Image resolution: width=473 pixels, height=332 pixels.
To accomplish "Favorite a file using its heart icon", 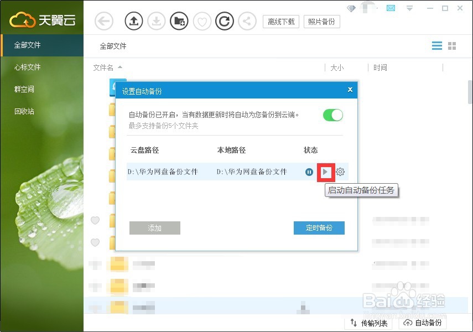I will point(95,220).
